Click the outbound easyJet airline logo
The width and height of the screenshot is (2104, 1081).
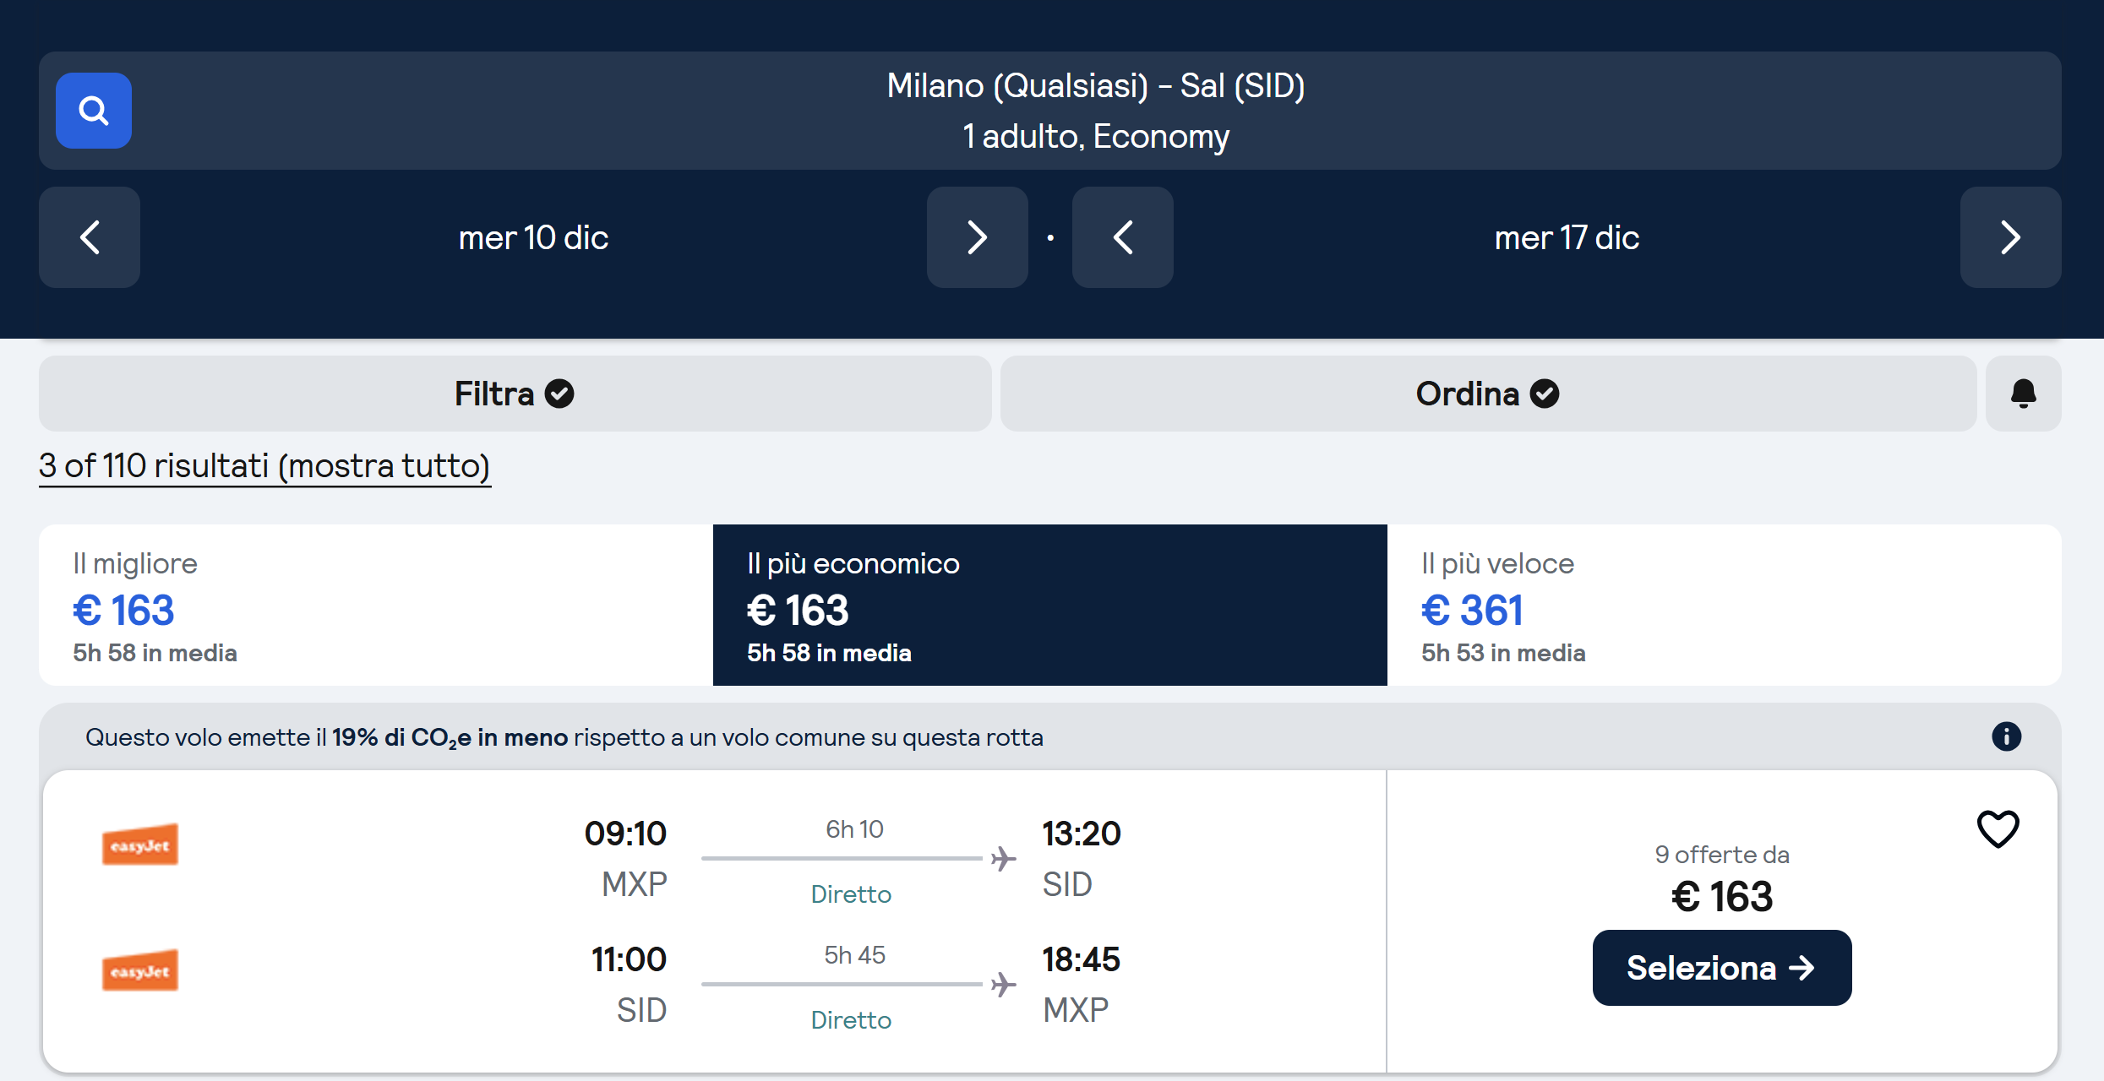[140, 845]
